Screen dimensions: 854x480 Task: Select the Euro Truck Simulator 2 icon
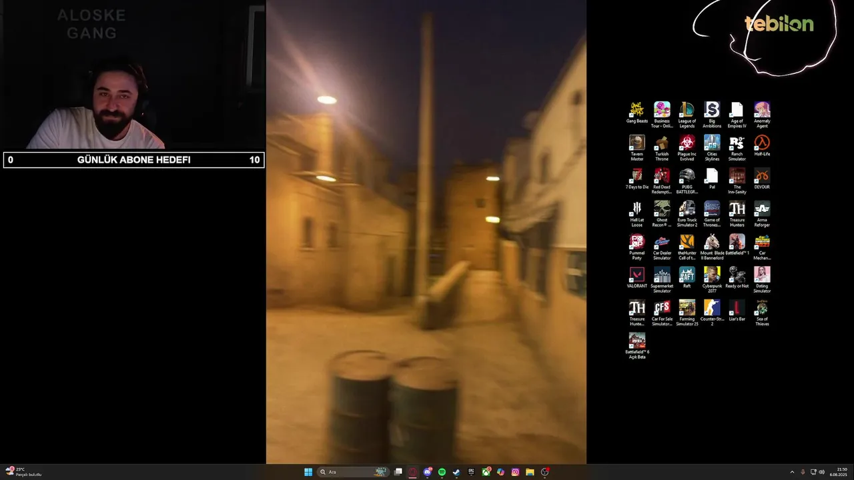click(x=687, y=214)
